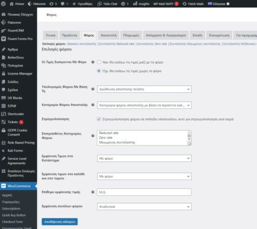
Task: Expand the Εμφάνιση συνόλων φόρου dropdown
Action: coord(144,207)
